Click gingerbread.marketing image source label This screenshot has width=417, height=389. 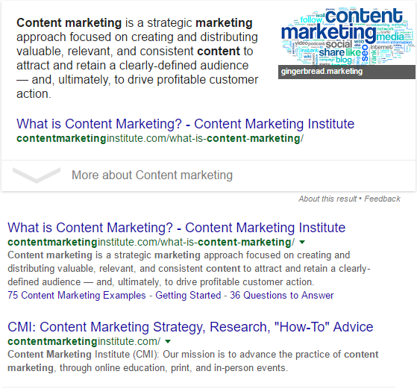[x=322, y=72]
